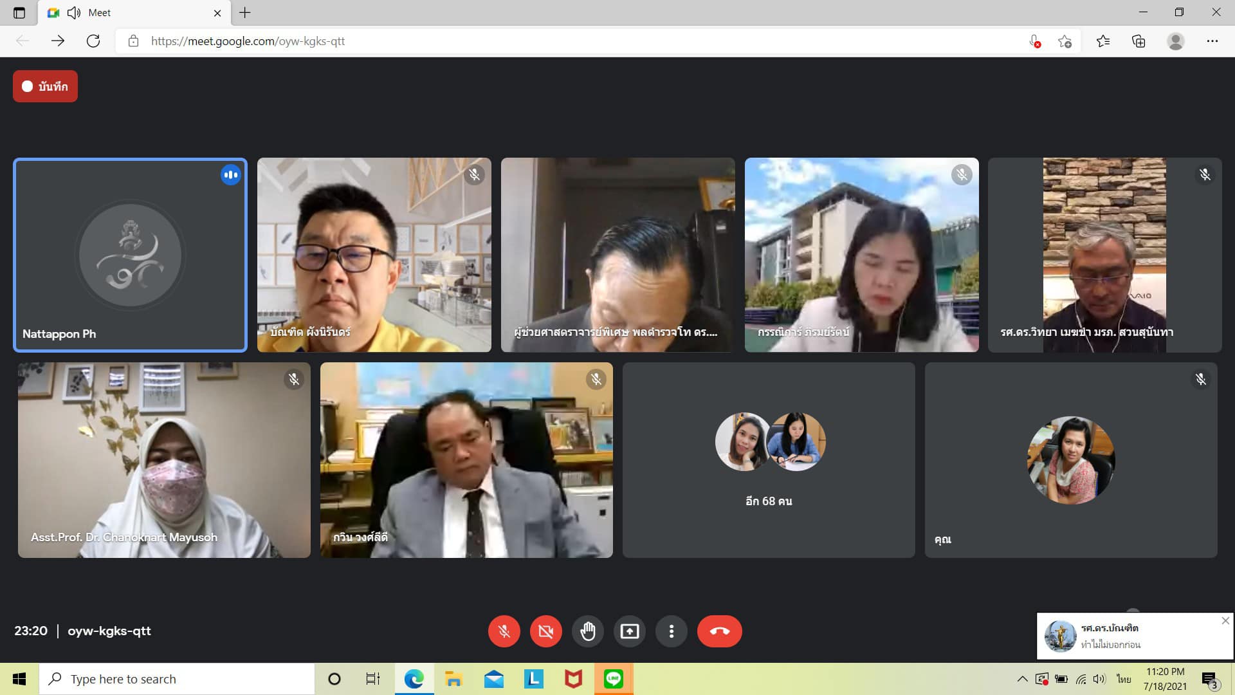Click the red recording indicator button
This screenshot has width=1235, height=695.
[45, 86]
